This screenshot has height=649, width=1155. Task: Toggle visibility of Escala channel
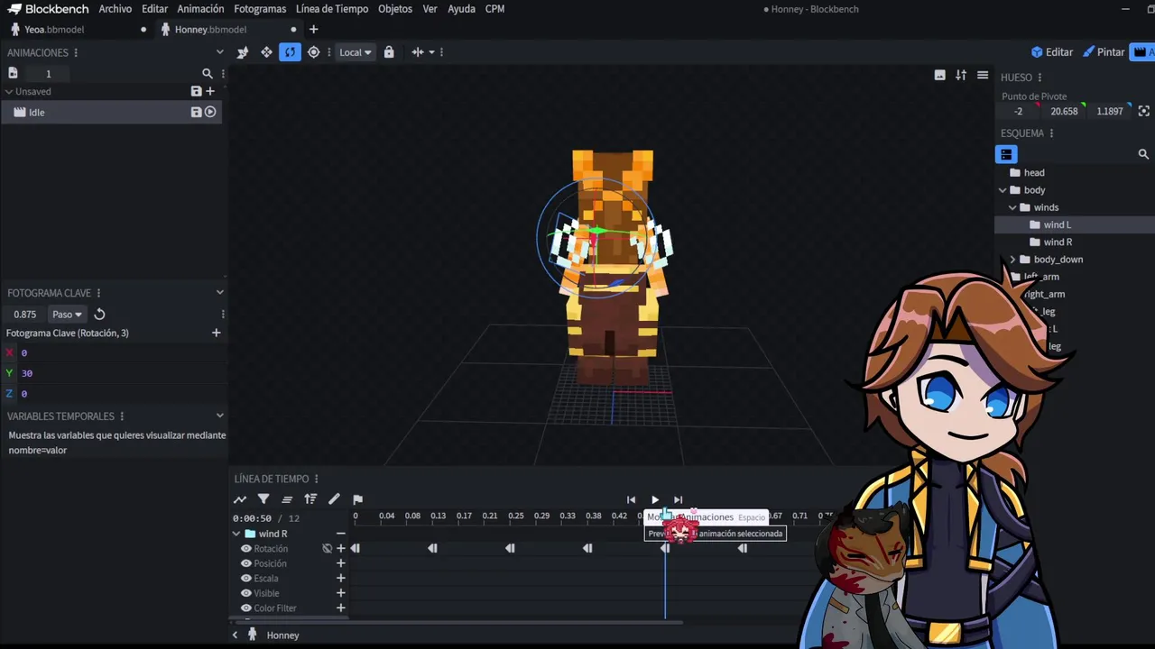[x=245, y=578]
